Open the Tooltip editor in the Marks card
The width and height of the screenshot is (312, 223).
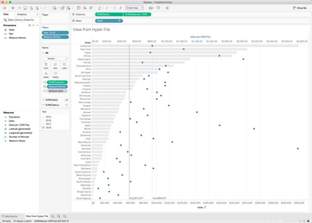point(55,75)
